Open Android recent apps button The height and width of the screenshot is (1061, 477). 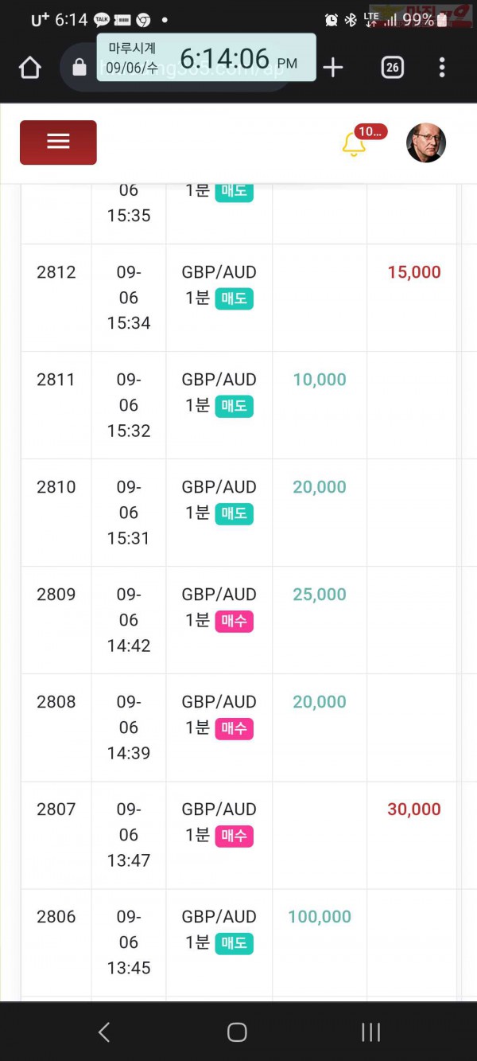pos(371,1032)
